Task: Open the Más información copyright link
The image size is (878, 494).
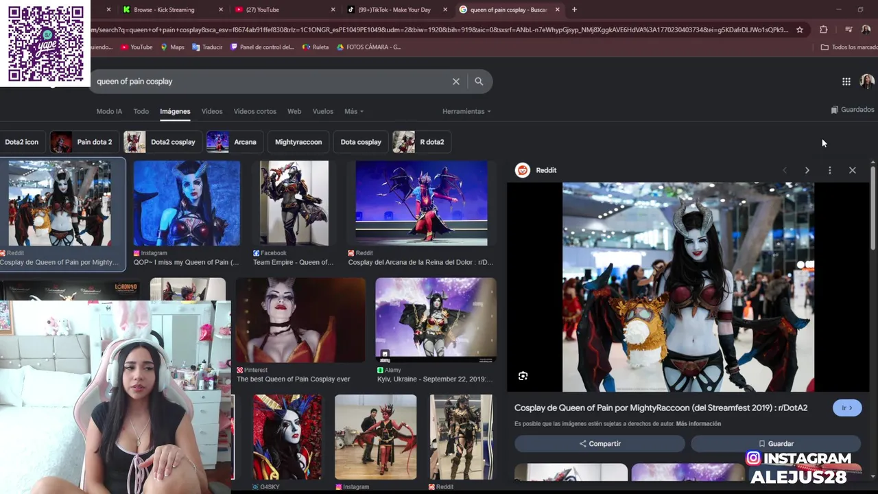Action: [698, 424]
